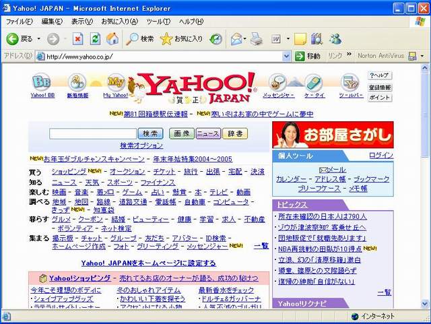Screen dimensions: 431x324
Task: Click the ケータイ mobile phone icon
Action: [x=313, y=82]
